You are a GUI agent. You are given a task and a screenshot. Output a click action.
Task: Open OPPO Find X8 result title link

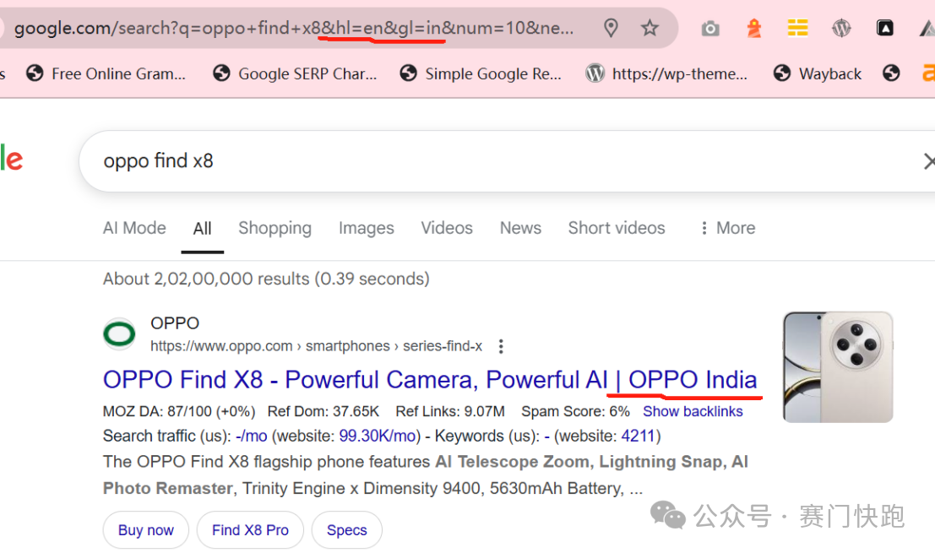point(430,380)
